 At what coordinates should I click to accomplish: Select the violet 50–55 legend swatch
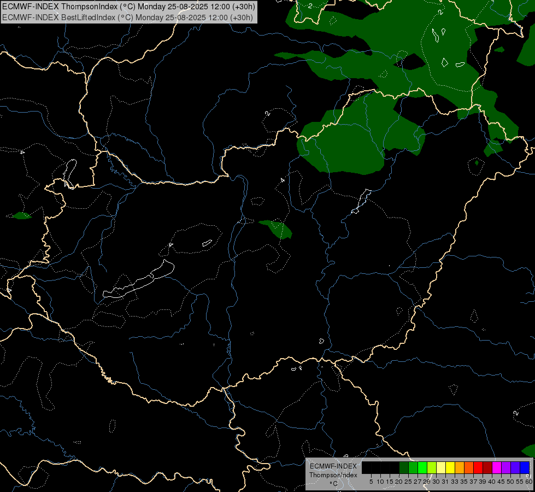coord(515,467)
